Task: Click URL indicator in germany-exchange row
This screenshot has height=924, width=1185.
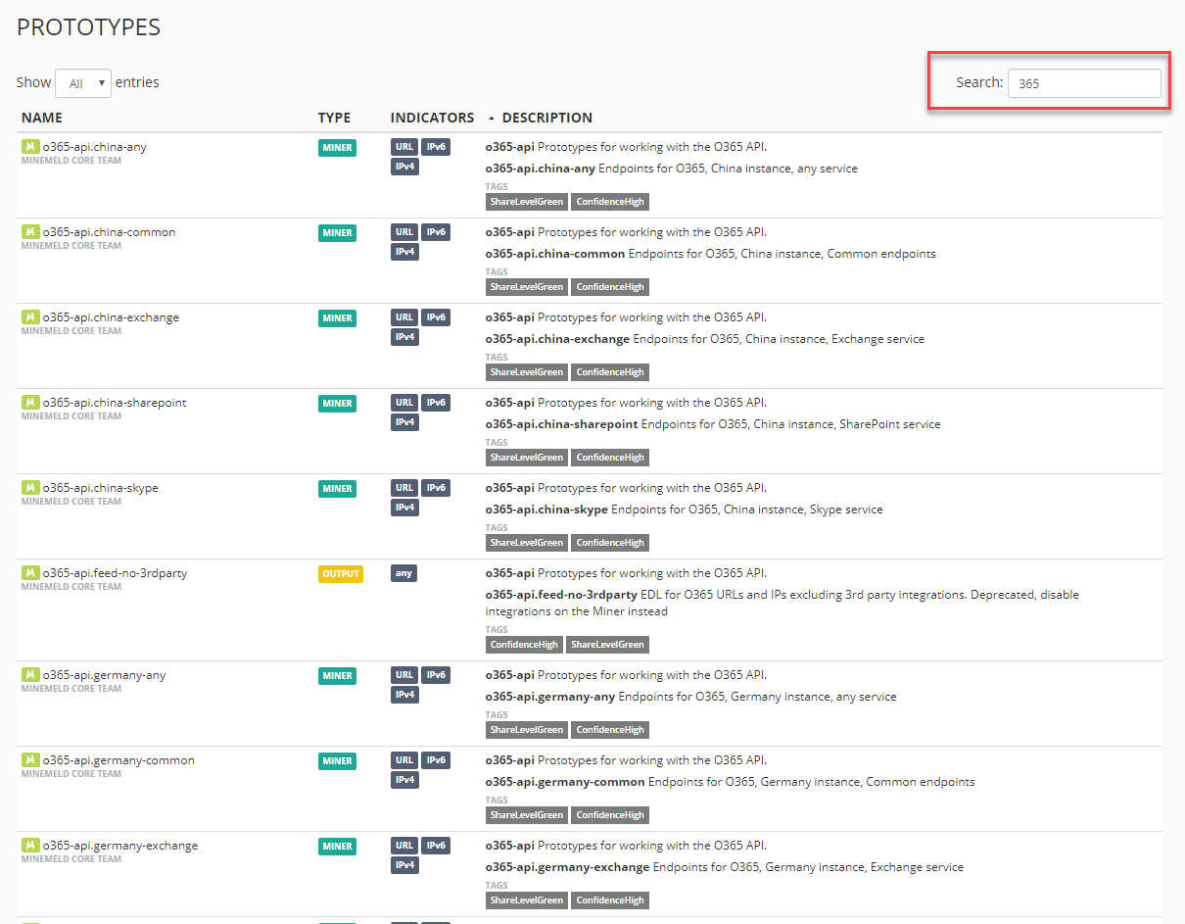Action: [x=404, y=846]
